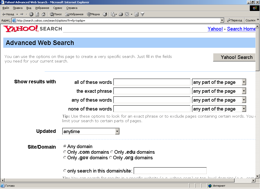
Task: Click the gray funnel-shaped toolbar icon
Action: point(142,14)
